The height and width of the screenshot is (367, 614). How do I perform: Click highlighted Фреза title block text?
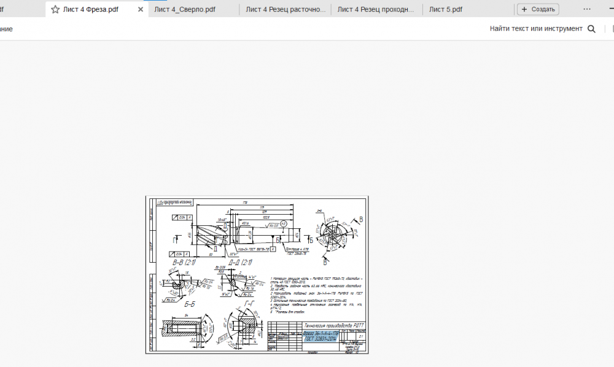(x=321, y=336)
